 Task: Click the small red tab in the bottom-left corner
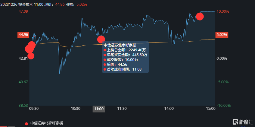tap(4, 126)
